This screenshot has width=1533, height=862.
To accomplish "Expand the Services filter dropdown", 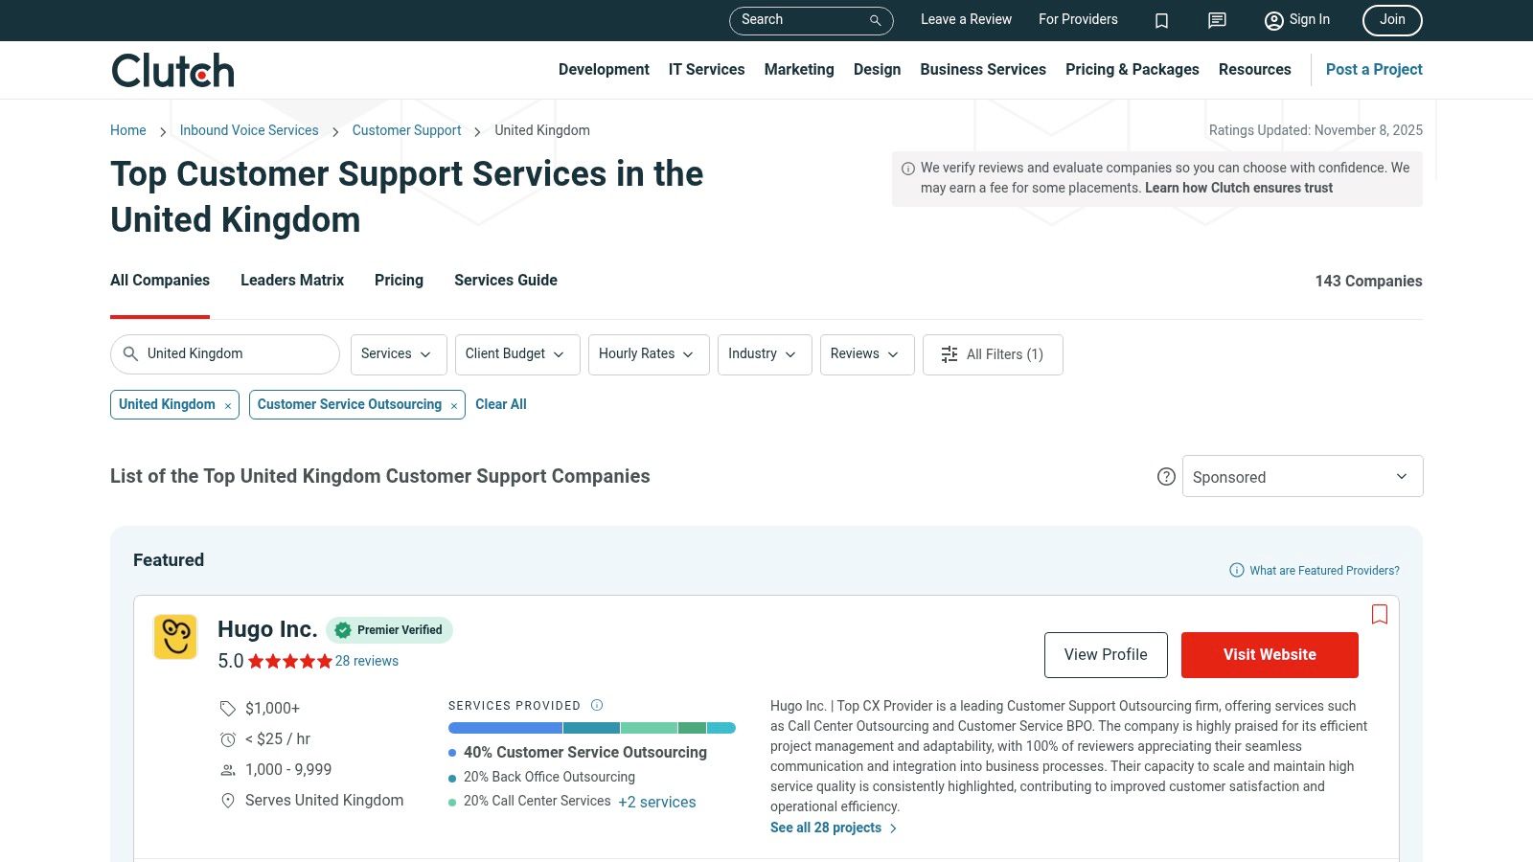I will click(399, 354).
